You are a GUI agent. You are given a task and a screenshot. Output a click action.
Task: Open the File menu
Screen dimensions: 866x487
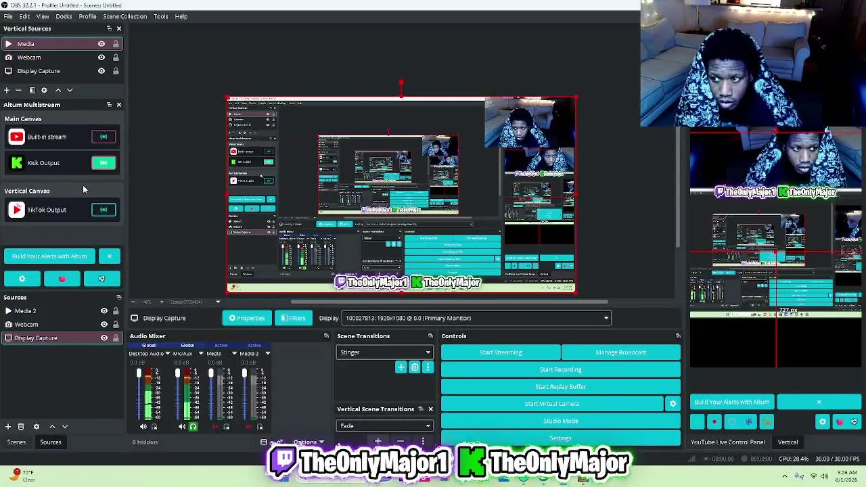[x=7, y=16]
